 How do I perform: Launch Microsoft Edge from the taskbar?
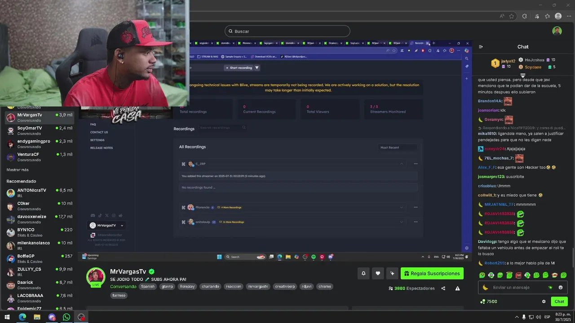(22, 317)
